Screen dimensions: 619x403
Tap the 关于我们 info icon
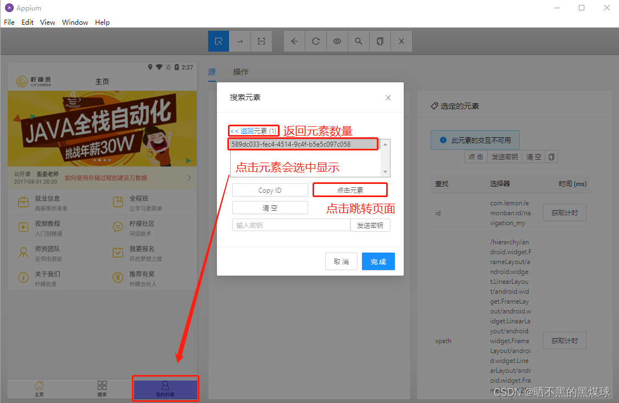pos(23,277)
